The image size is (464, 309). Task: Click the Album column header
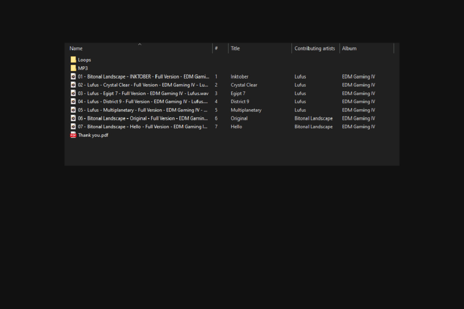349,48
